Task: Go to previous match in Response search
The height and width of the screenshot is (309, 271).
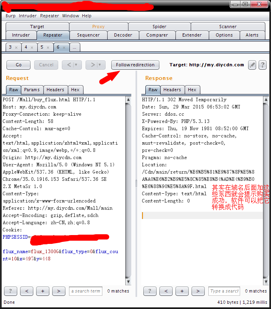Action: [x=166, y=291]
